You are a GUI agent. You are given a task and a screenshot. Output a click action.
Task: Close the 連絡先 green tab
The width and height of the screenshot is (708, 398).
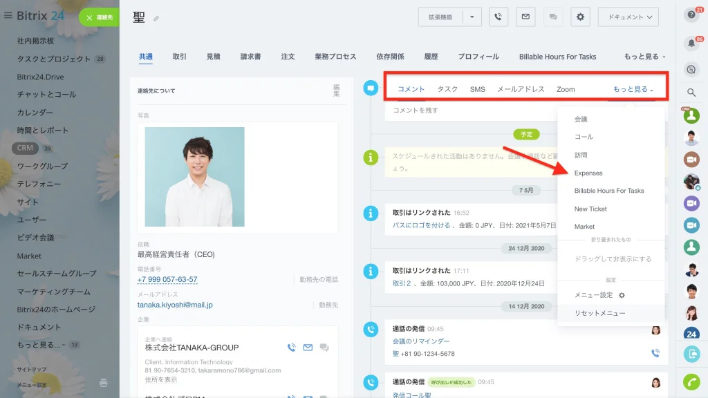[89, 17]
